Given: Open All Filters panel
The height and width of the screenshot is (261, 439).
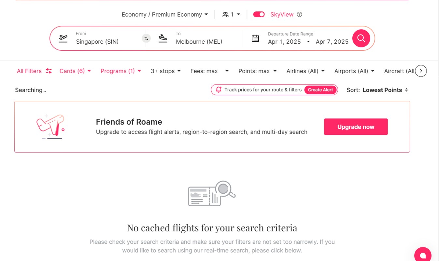Looking at the screenshot, I should tap(34, 71).
